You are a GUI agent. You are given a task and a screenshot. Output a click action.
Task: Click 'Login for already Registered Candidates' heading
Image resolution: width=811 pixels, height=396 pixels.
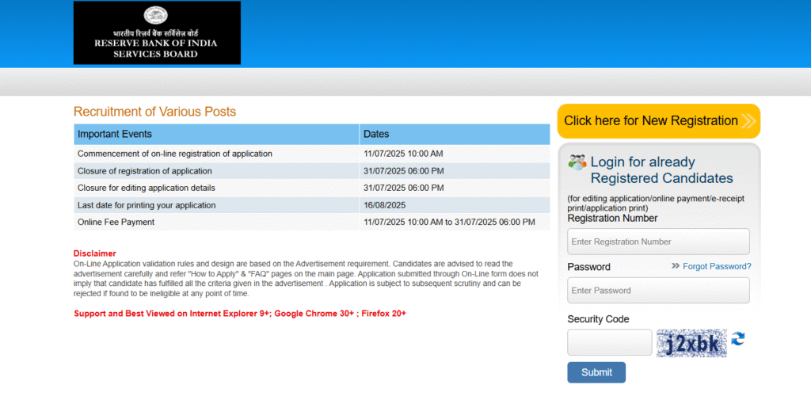(x=661, y=170)
